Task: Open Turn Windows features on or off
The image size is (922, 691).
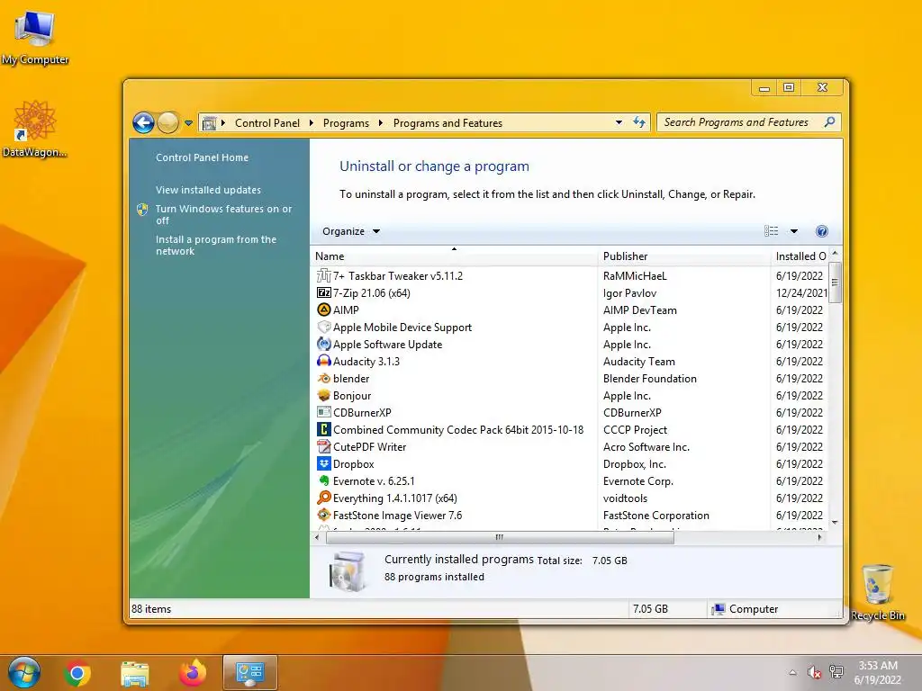Action: (223, 214)
